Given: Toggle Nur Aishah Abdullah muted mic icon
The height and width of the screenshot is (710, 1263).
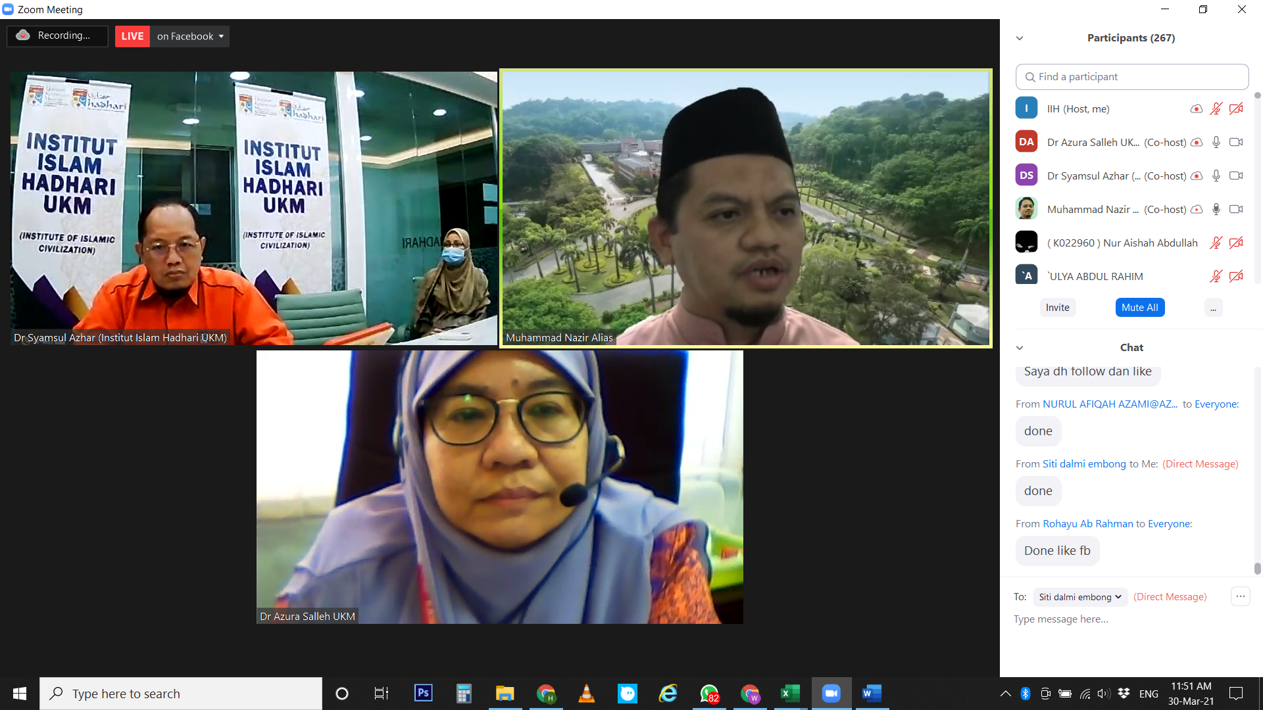Looking at the screenshot, I should 1216,243.
